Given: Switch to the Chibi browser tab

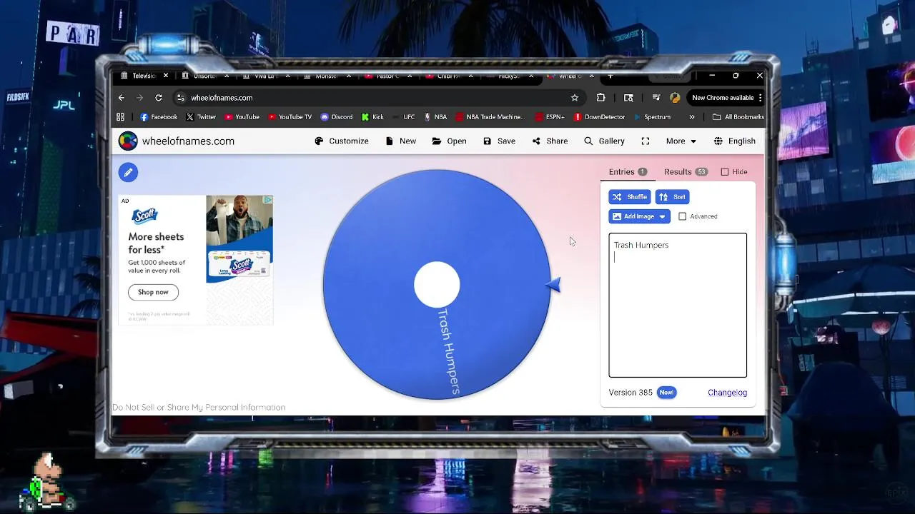Looking at the screenshot, I should [448, 76].
